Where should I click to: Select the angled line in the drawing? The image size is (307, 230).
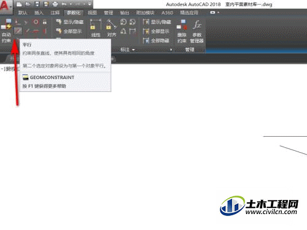(293, 150)
